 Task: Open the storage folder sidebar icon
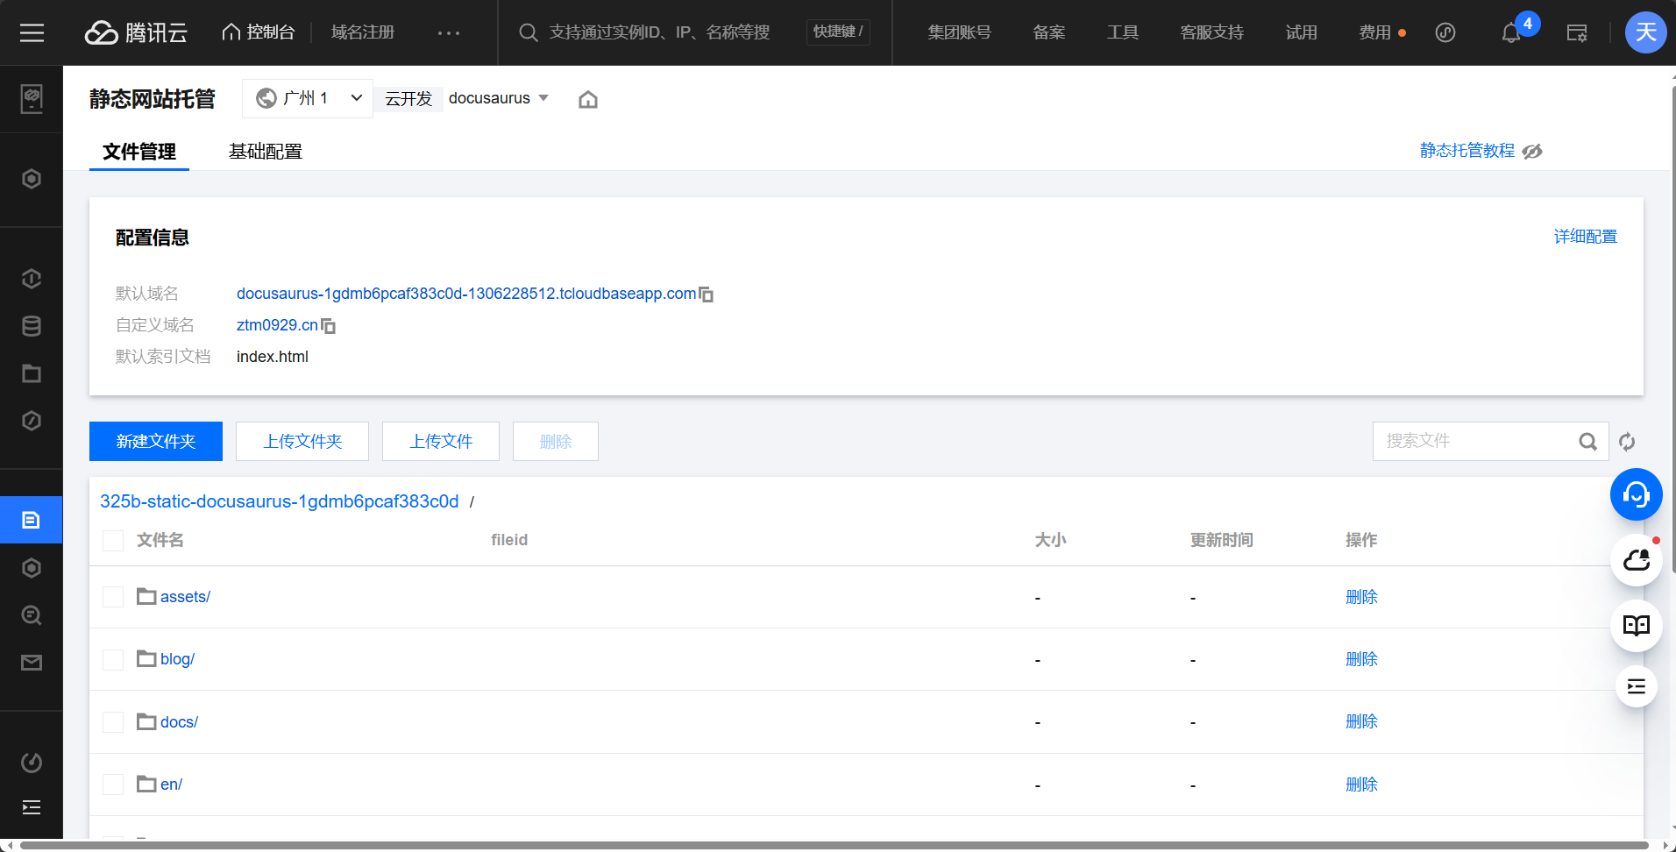coord(32,373)
